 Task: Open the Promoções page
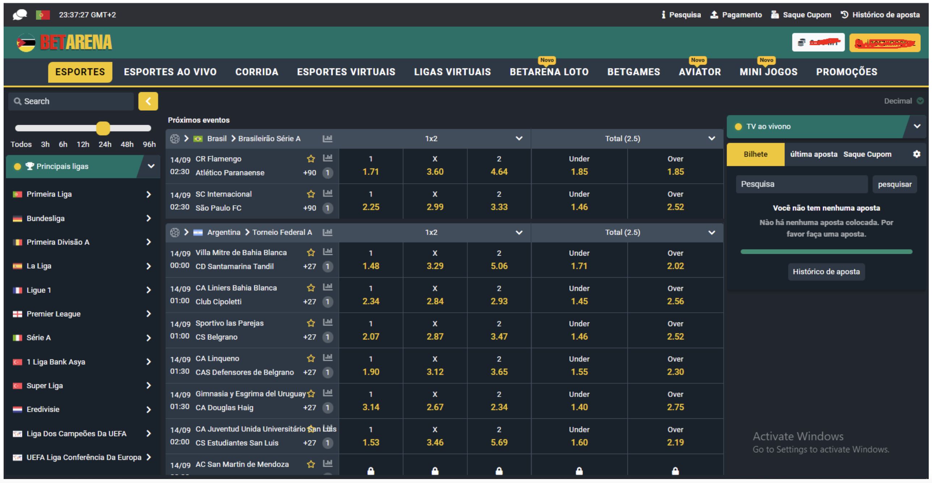[847, 72]
